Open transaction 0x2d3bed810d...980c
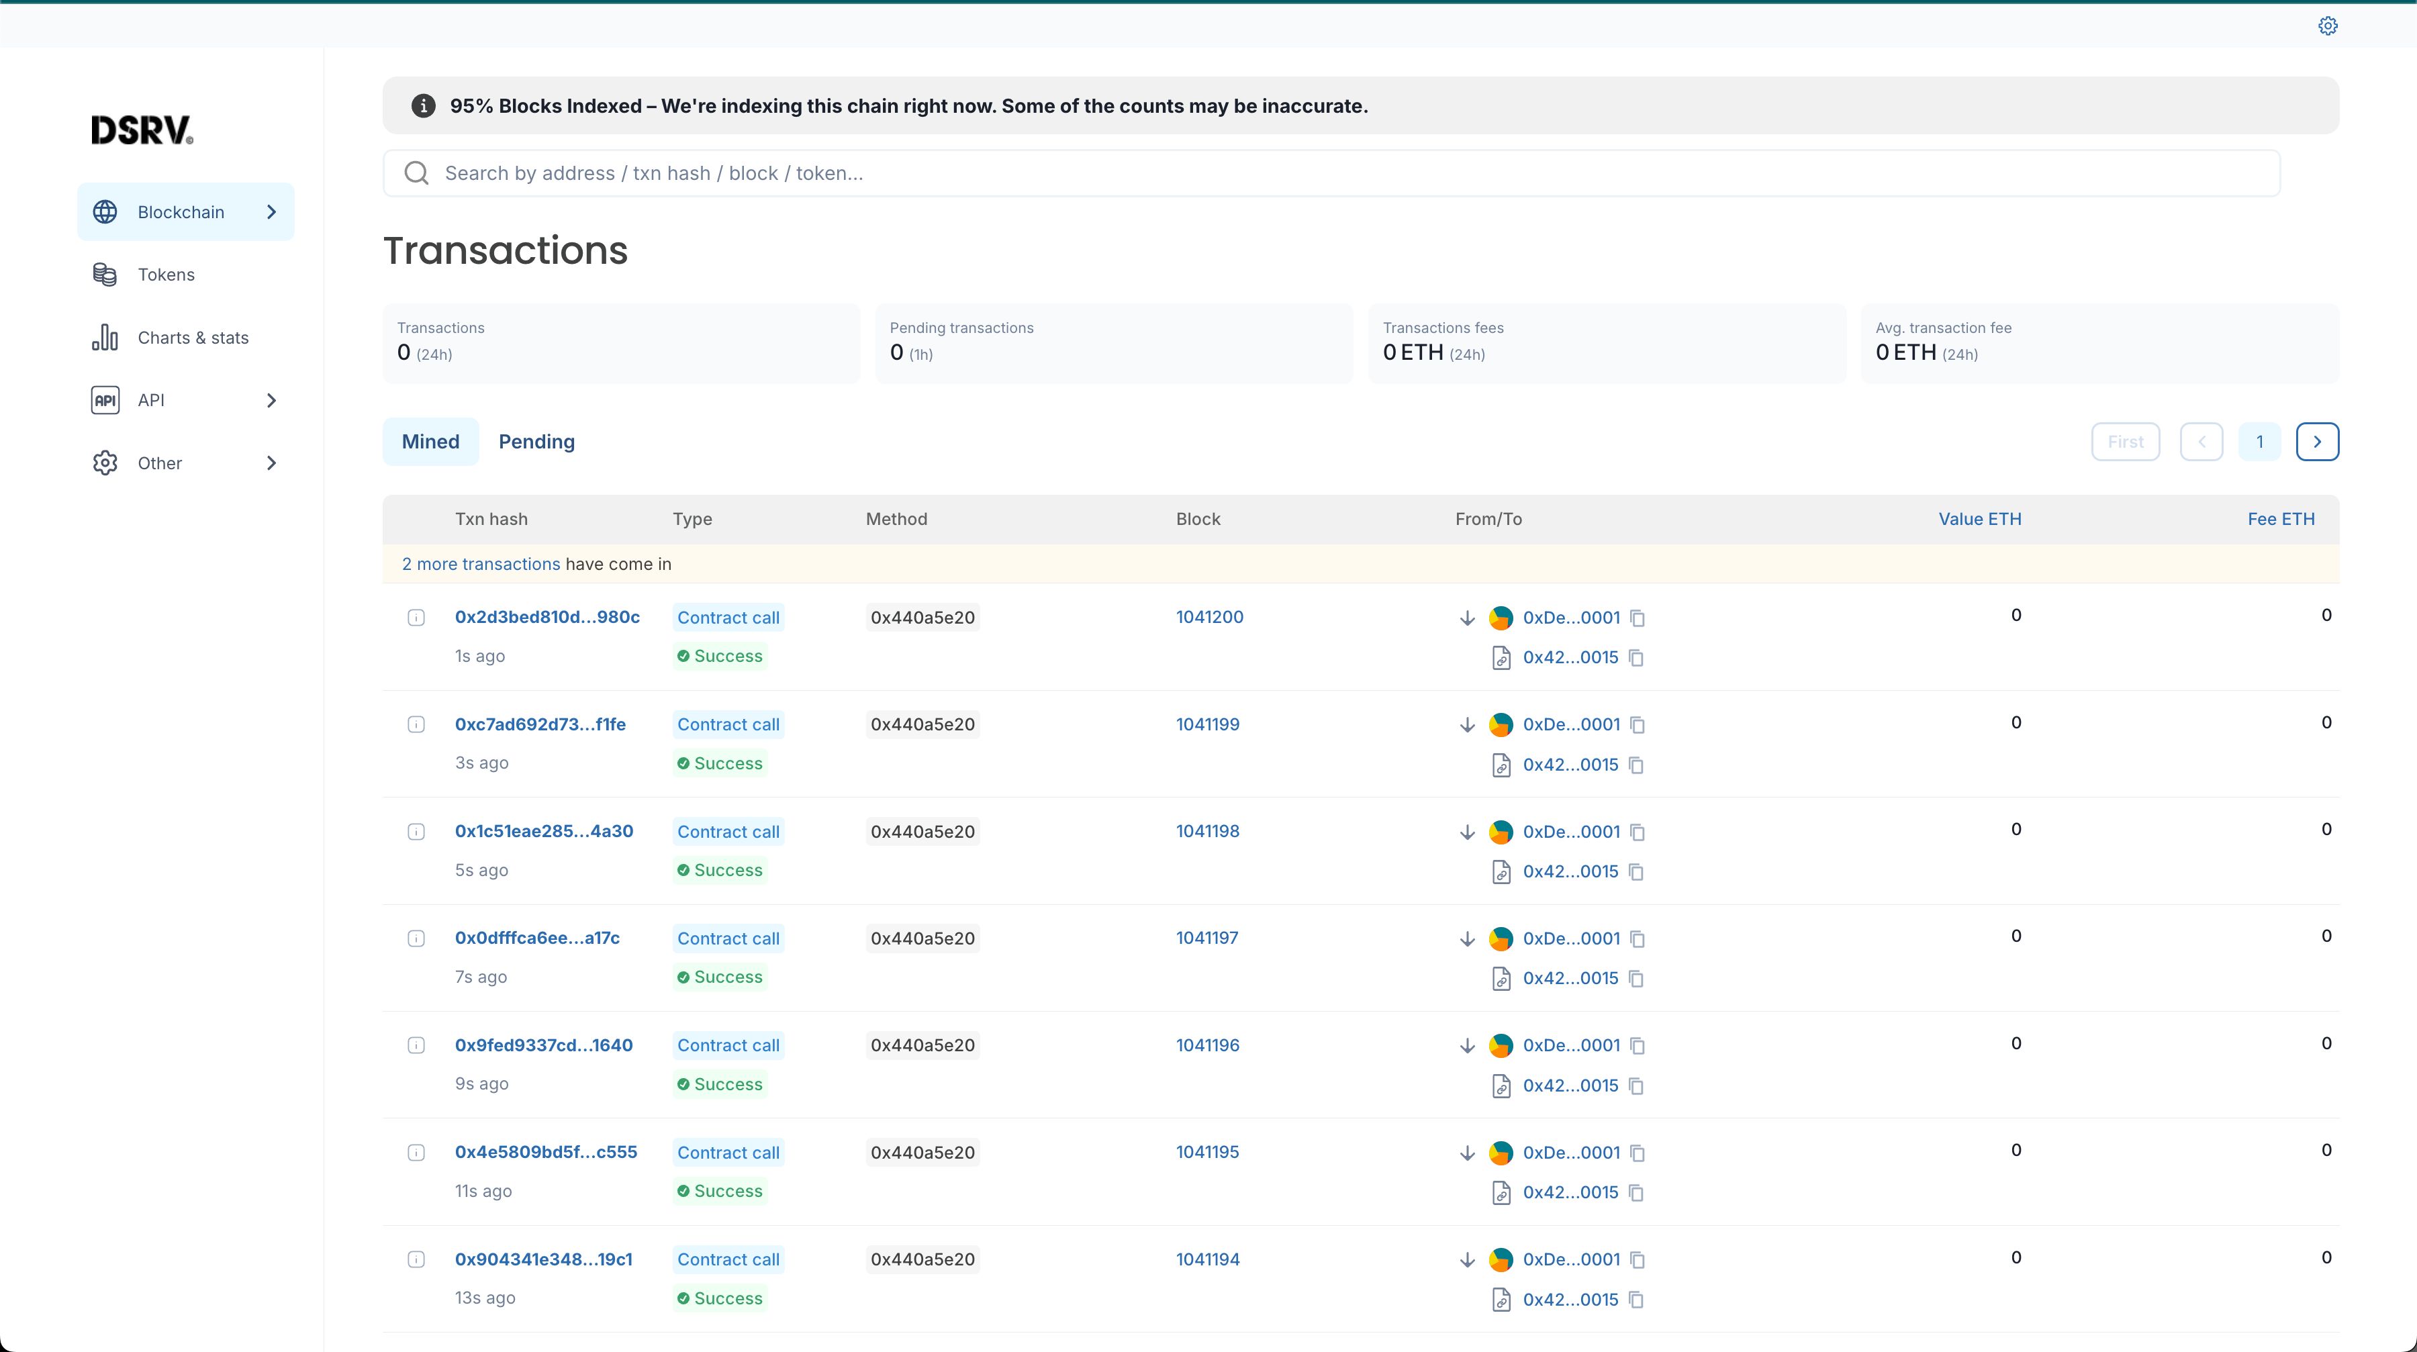 pos(547,618)
